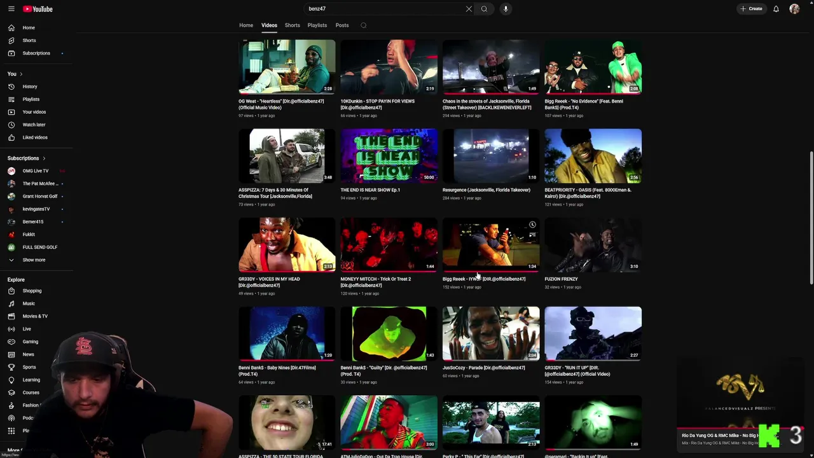The width and height of the screenshot is (814, 458).
Task: Open the Create button
Action: [751, 9]
